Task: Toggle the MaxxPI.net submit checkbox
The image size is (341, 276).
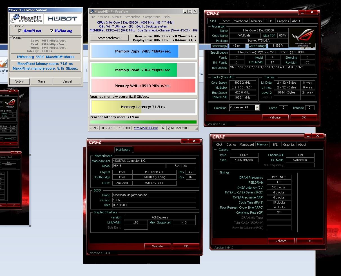Action: pyautogui.click(x=20, y=31)
